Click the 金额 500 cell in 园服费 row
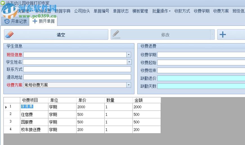 147,122
